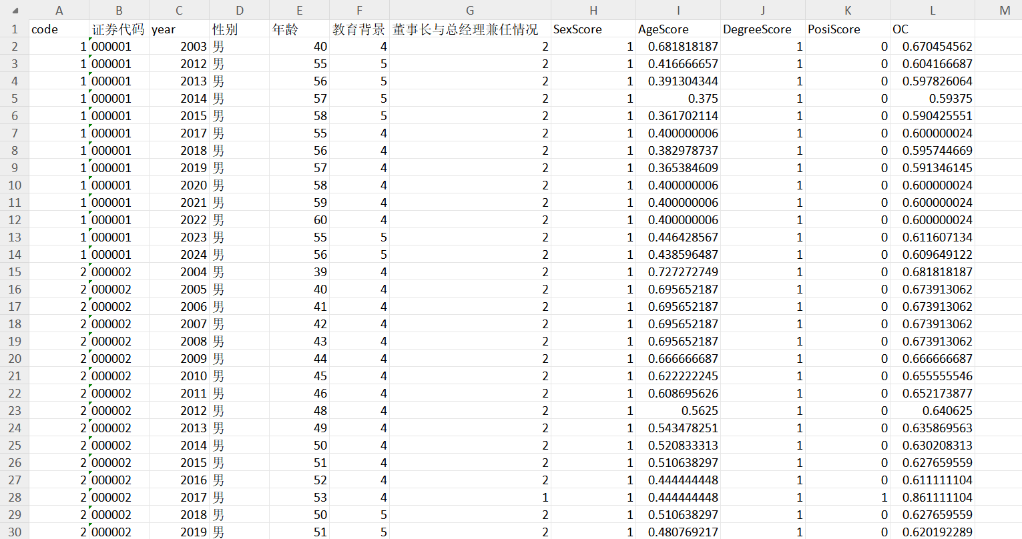Select the age cell 60 in row 12
The width and height of the screenshot is (1022, 539).
coord(299,220)
